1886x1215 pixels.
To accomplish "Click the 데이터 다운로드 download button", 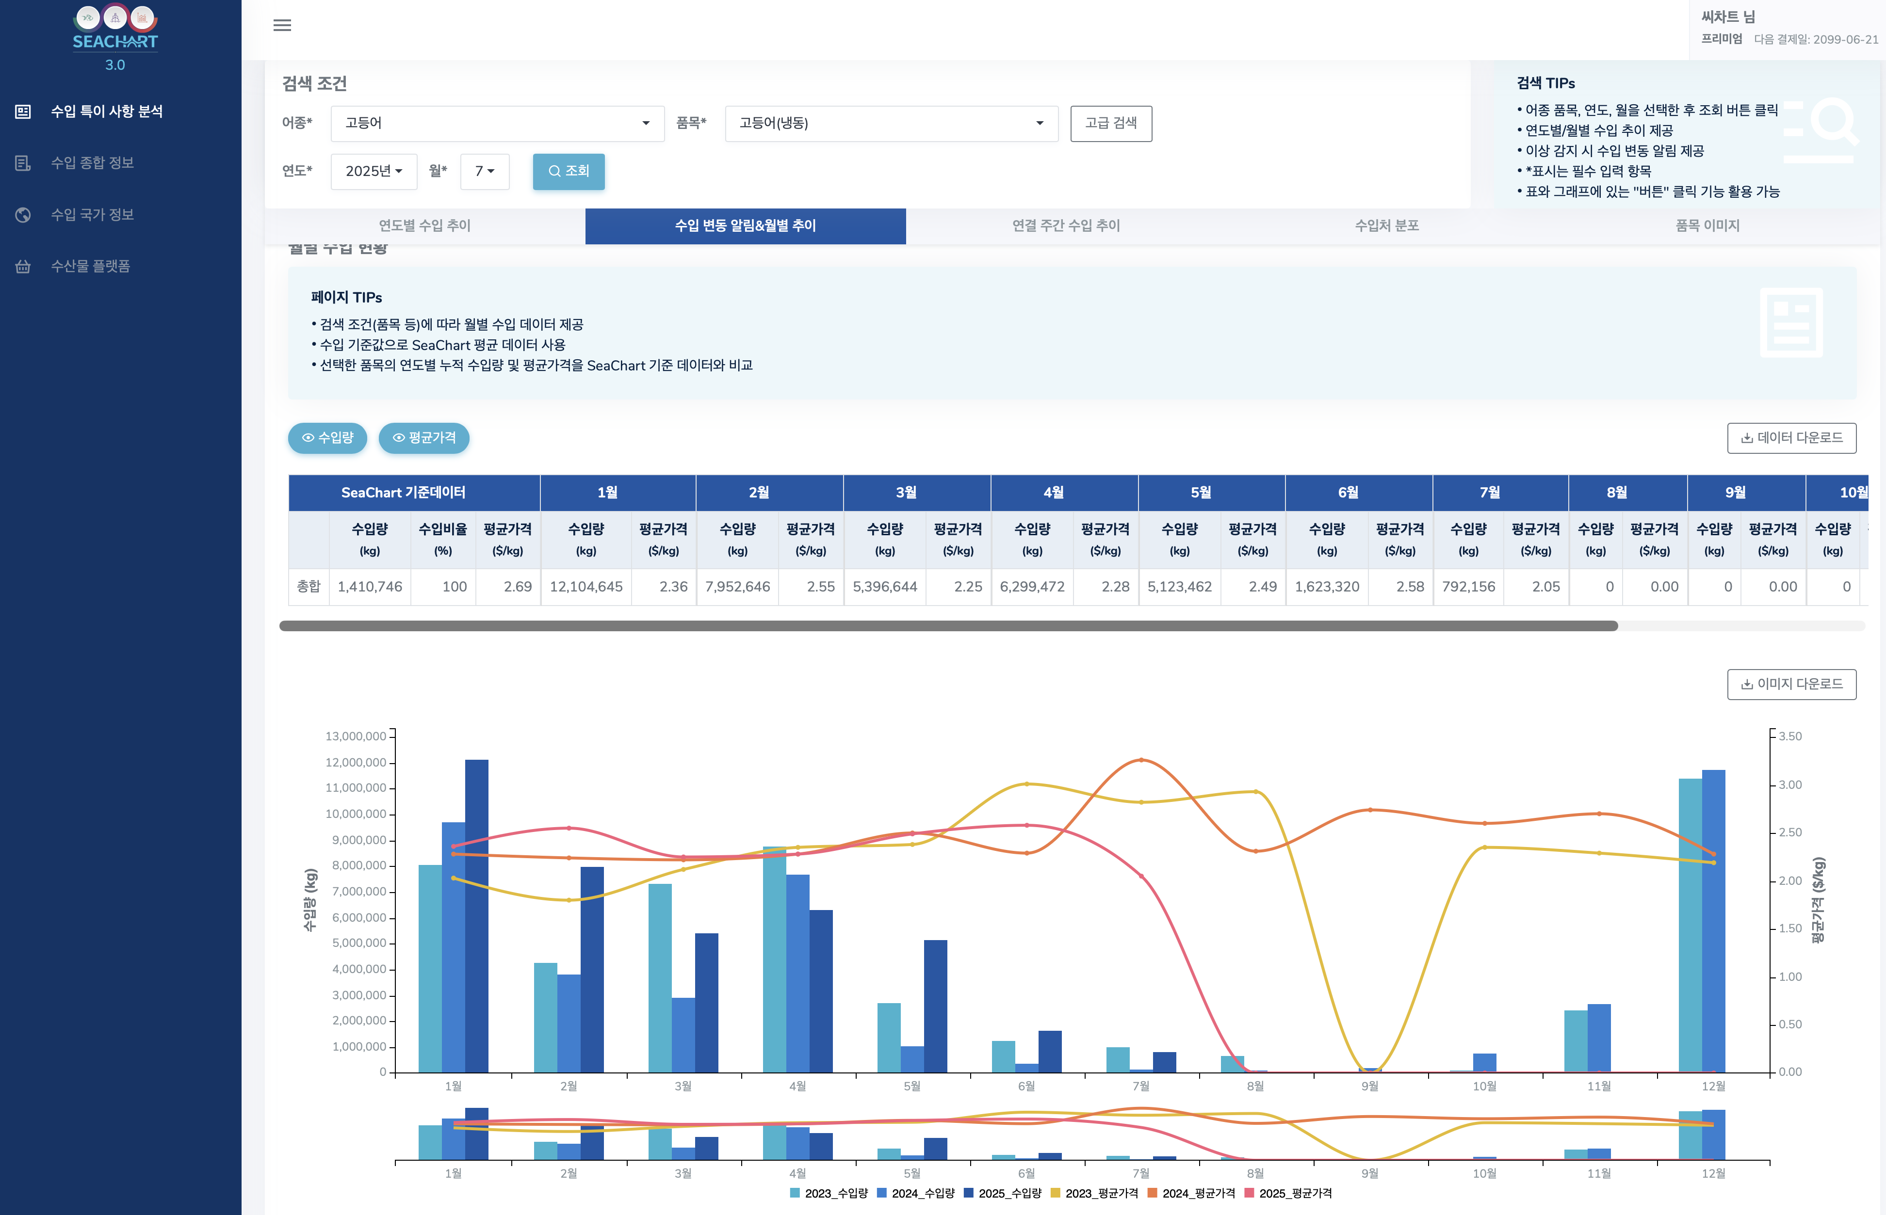I will pyautogui.click(x=1791, y=438).
